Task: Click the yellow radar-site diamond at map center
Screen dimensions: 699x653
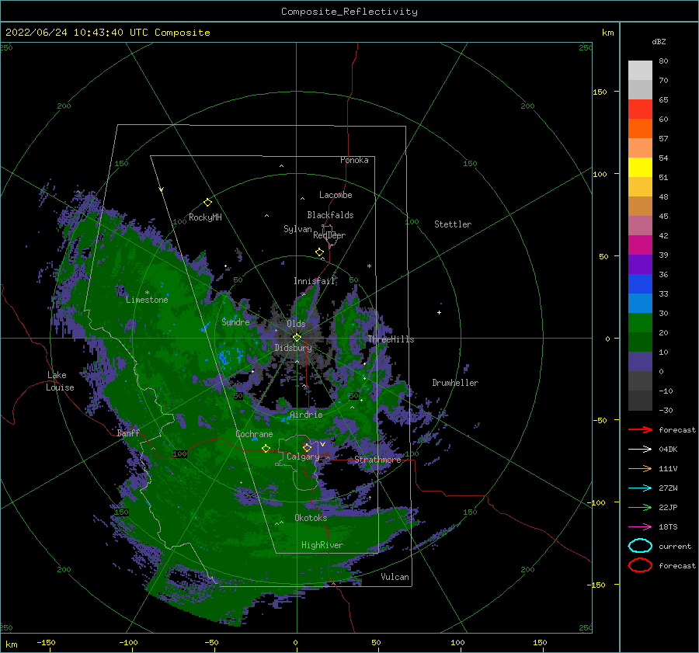Action: click(297, 338)
